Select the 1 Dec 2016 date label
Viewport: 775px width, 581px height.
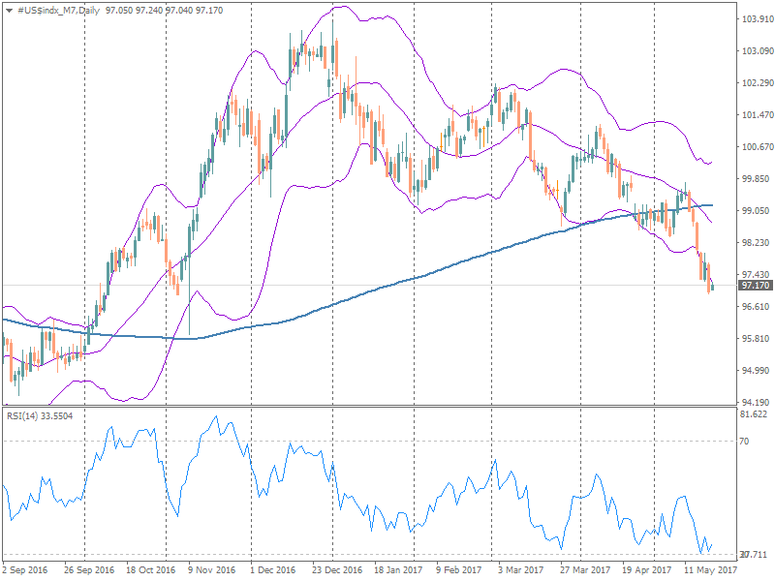273,570
